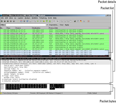Sort by the Source column header
Screen dimensions: 116x103
(24, 28)
